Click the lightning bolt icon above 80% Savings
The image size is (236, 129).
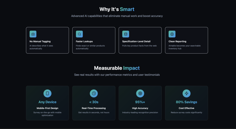coord(186,93)
